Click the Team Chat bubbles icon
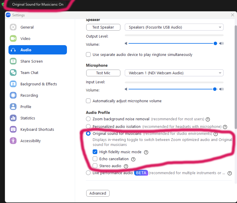Screen dimensions: 237x203 (13, 73)
